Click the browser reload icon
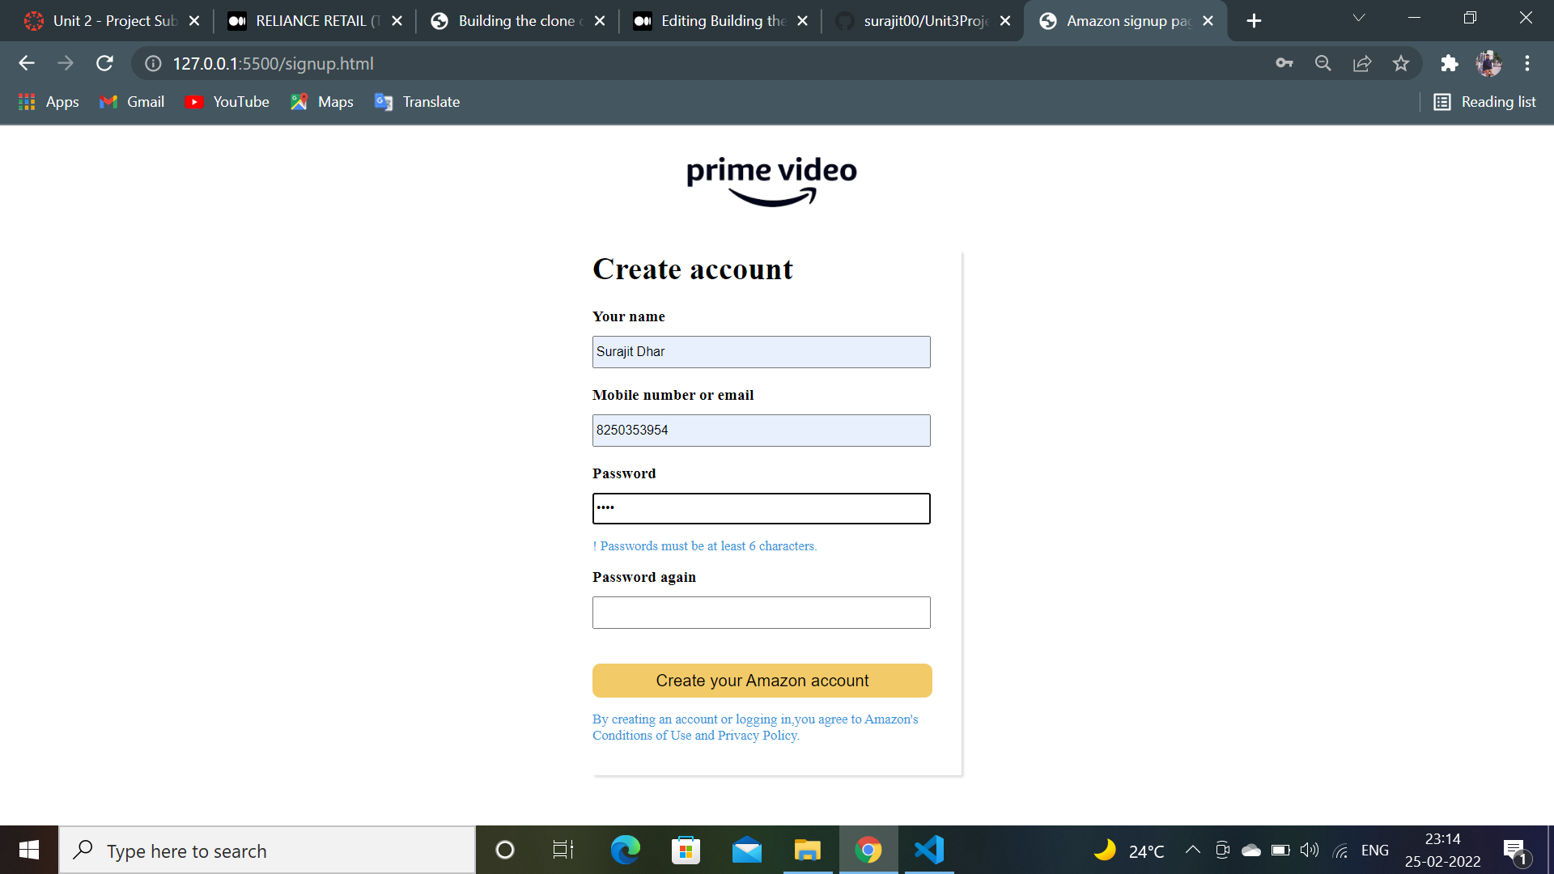The width and height of the screenshot is (1554, 874). 104,63
